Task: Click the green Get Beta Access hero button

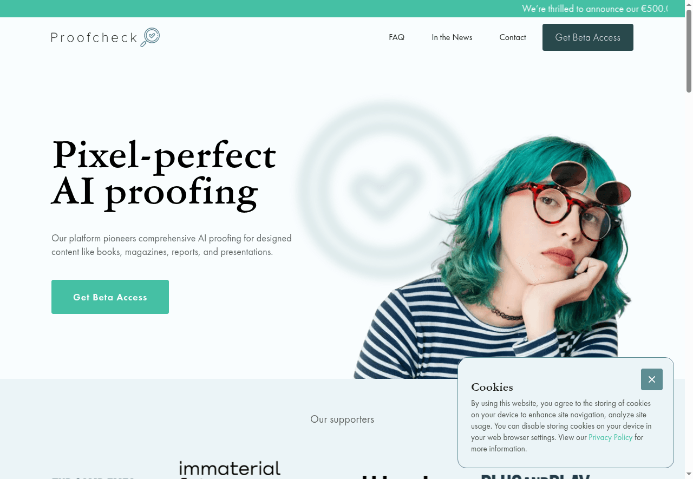Action: (110, 297)
